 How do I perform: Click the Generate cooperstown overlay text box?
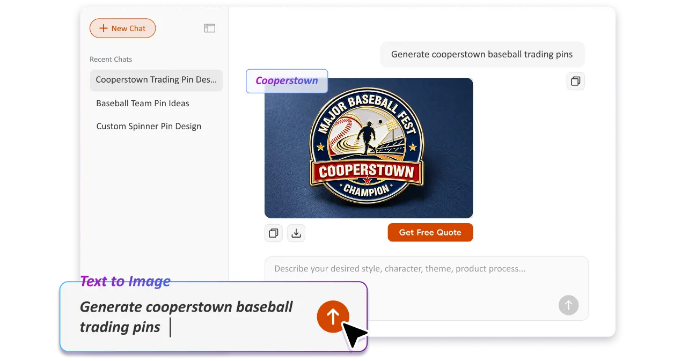point(214,317)
